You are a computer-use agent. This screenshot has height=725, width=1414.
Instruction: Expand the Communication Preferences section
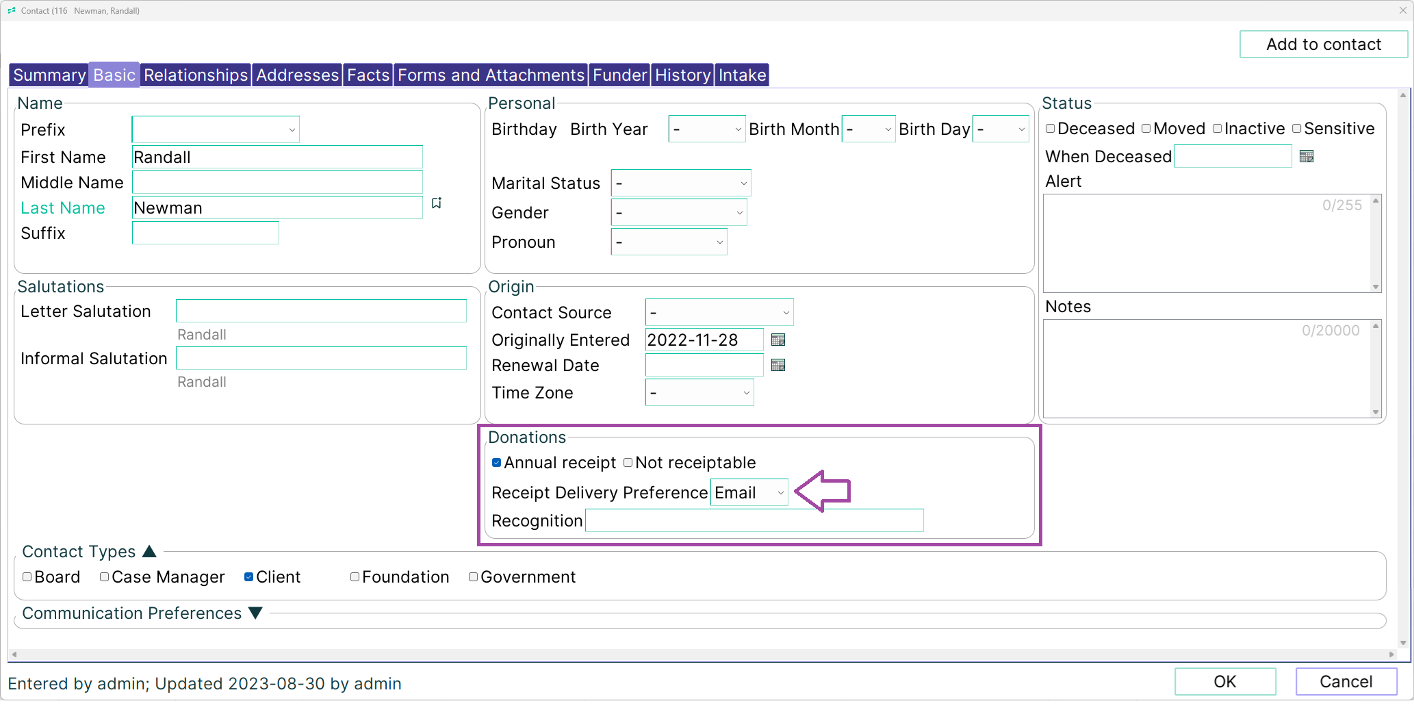pos(256,613)
